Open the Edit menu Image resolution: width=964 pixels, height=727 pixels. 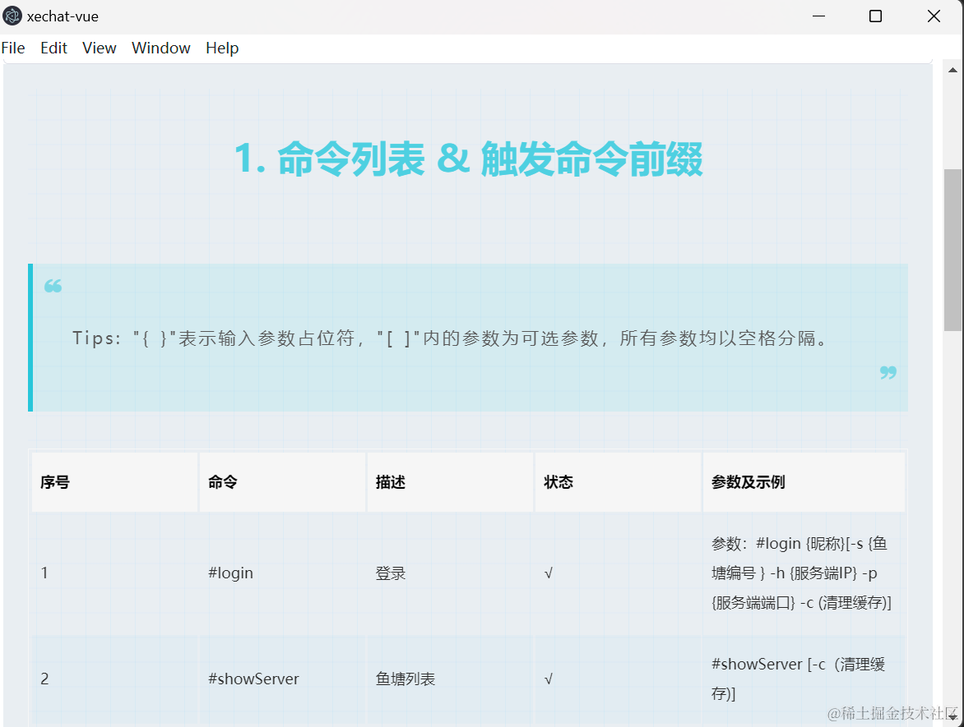click(53, 48)
